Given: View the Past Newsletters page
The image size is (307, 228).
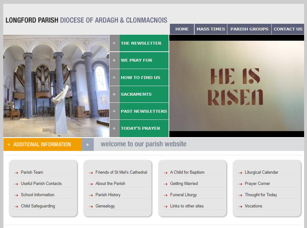Looking at the screenshot, I should (144, 111).
